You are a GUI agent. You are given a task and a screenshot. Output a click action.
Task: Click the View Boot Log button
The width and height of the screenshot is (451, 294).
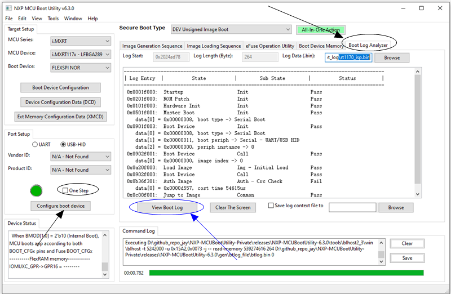click(167, 207)
